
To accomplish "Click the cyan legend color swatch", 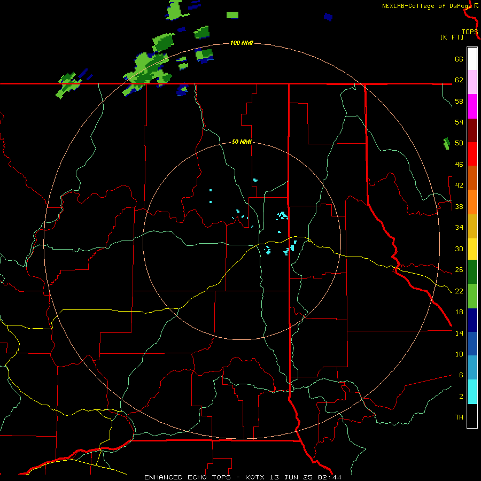I will pyautogui.click(x=472, y=392).
